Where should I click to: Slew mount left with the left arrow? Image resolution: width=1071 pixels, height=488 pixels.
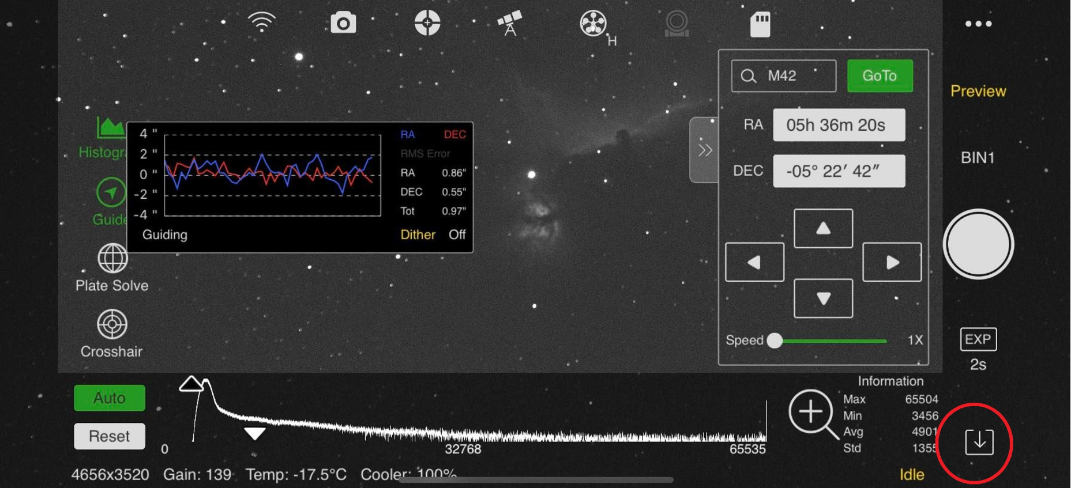click(754, 262)
